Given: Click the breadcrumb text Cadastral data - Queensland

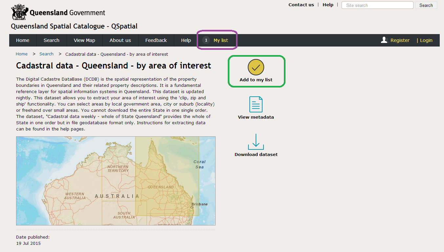Looking at the screenshot, I should (117, 54).
